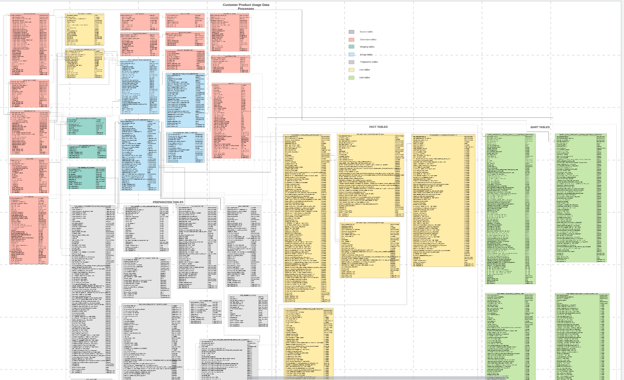Select the MAP_NAMESPACE_INTERNAL table header
Viewport: 624px width, 380px height.
[87, 146]
